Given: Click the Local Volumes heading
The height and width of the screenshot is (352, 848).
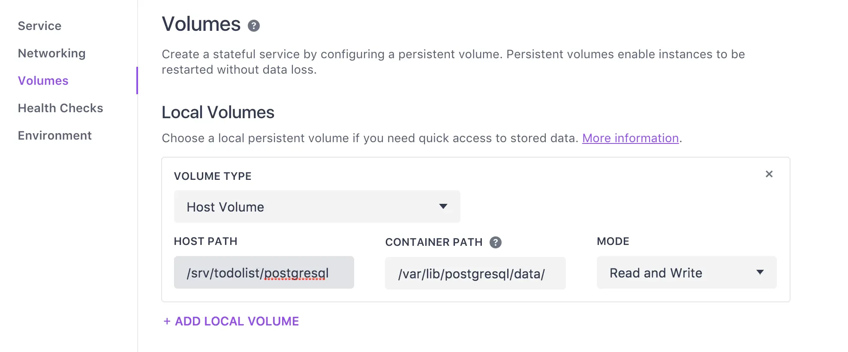Looking at the screenshot, I should click(218, 113).
